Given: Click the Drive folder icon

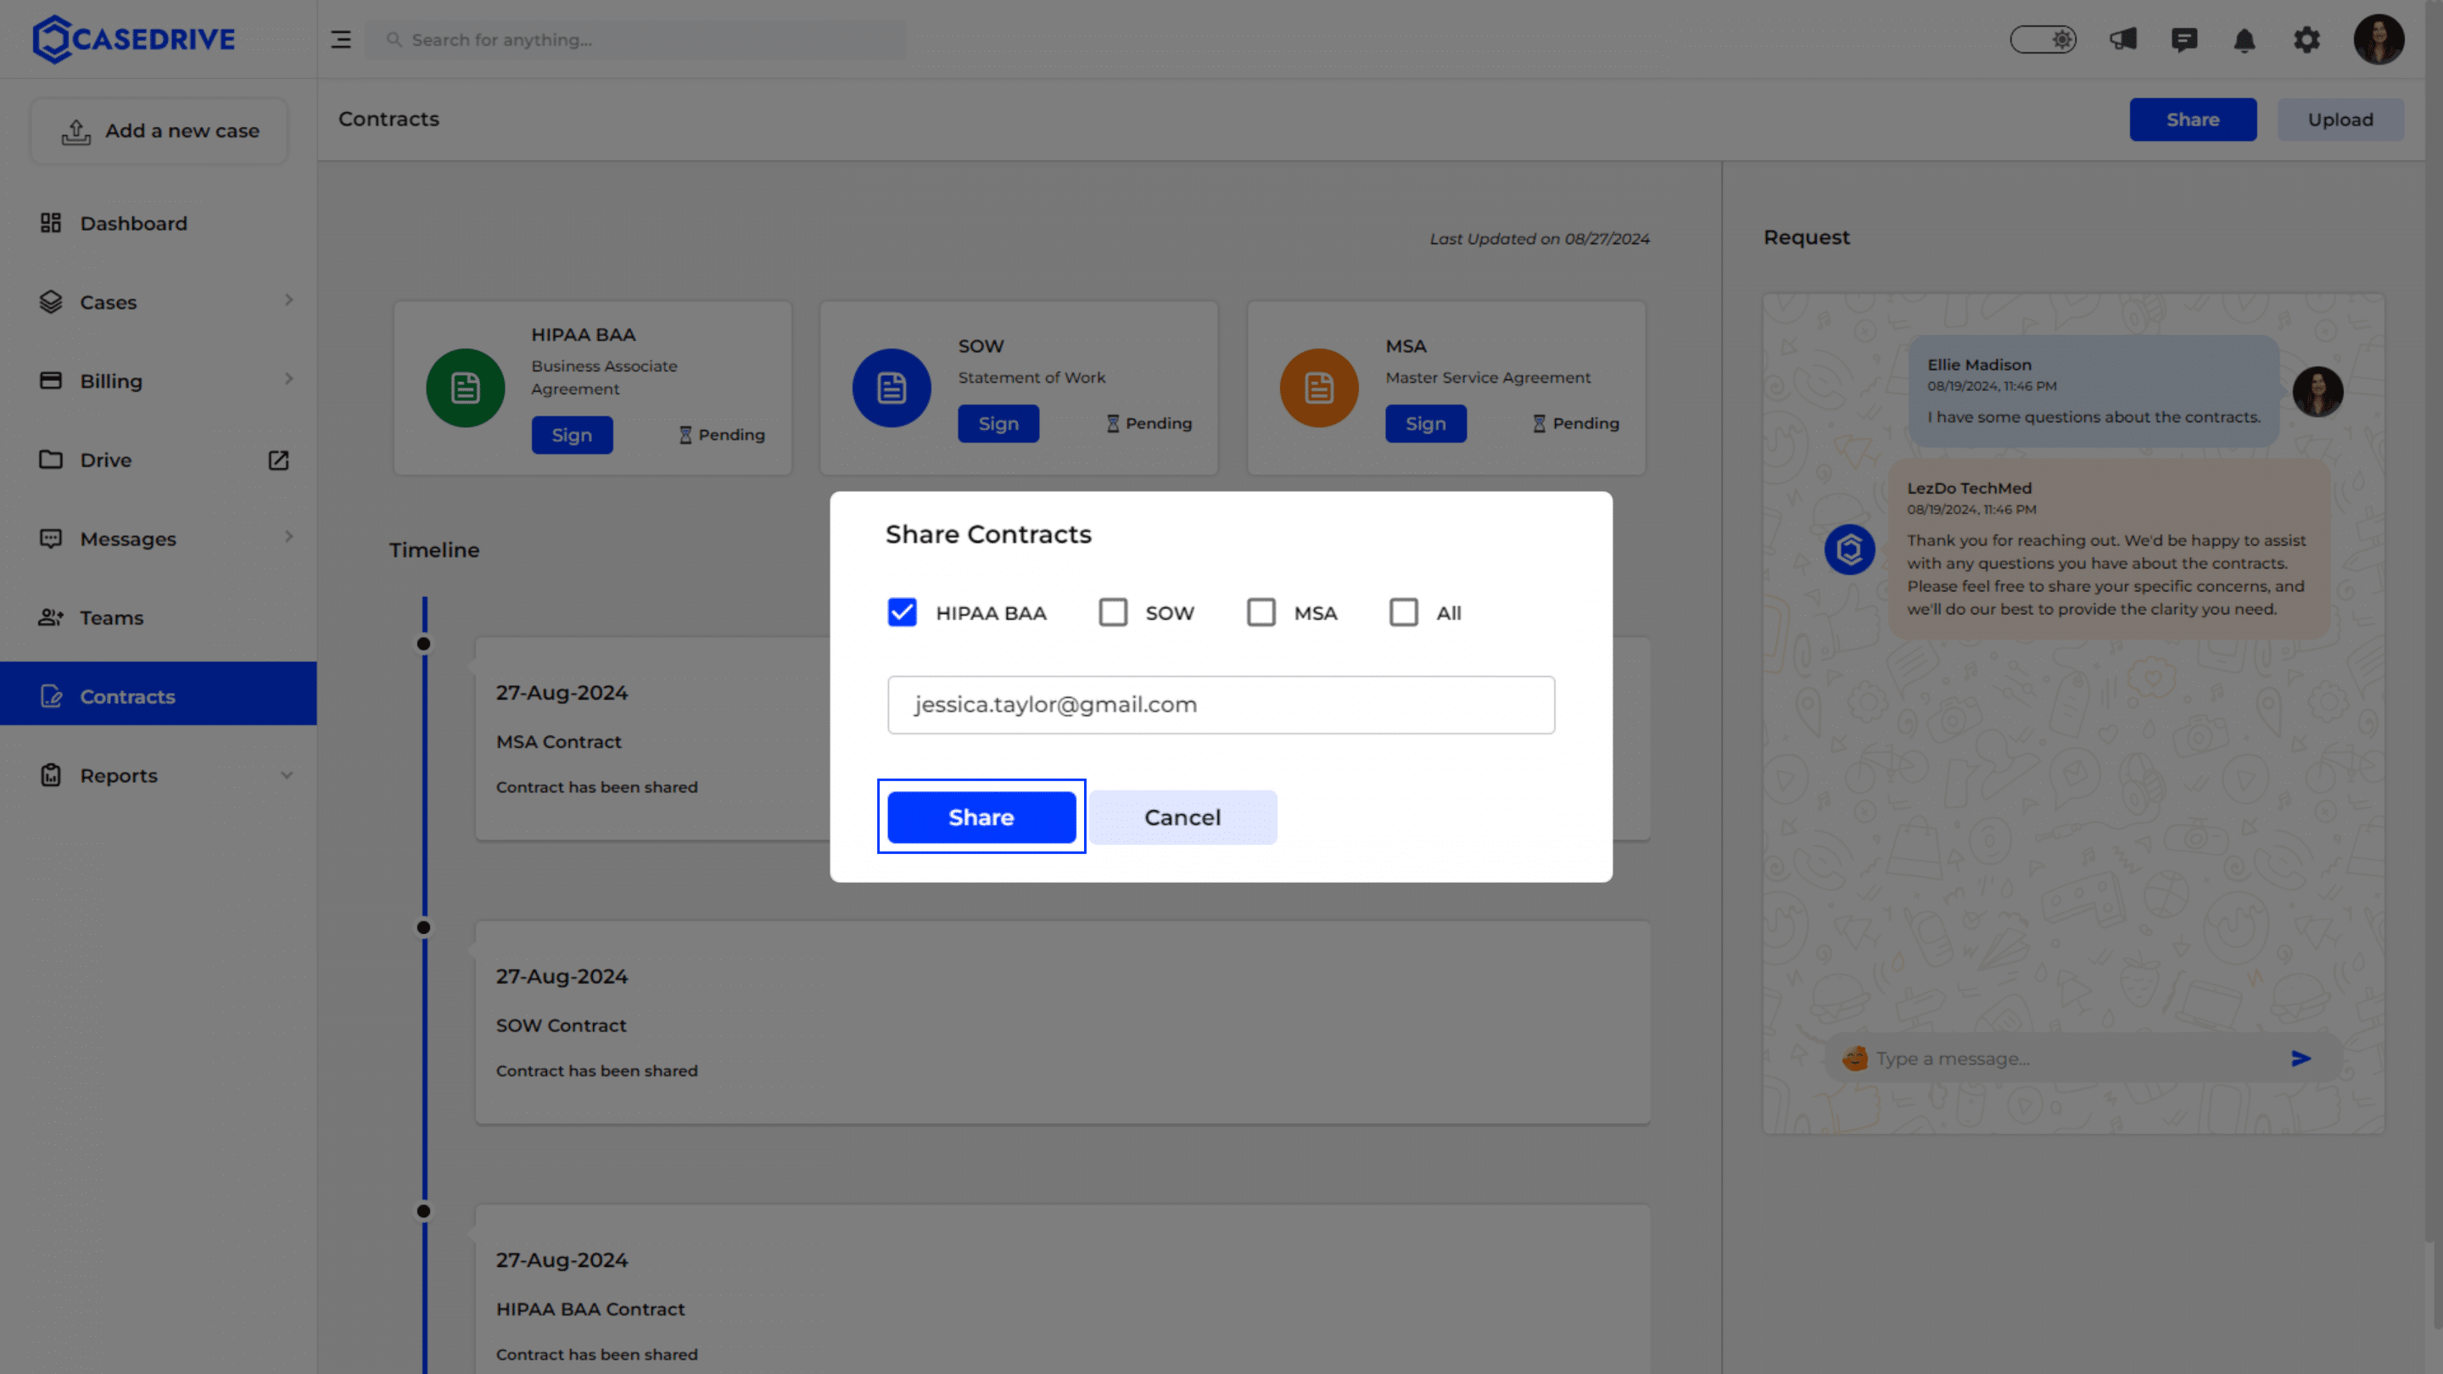Looking at the screenshot, I should coord(50,459).
